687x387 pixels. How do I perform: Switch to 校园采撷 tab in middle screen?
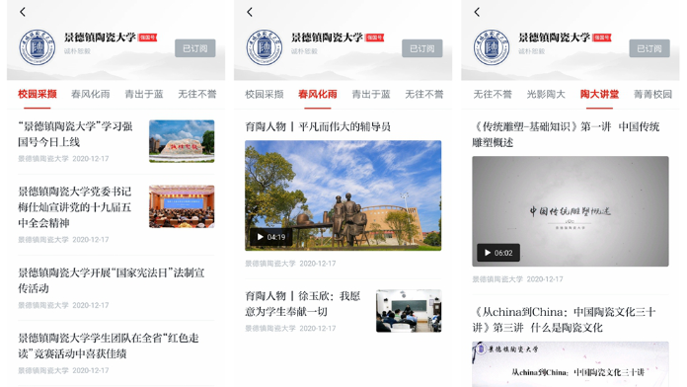(x=265, y=94)
